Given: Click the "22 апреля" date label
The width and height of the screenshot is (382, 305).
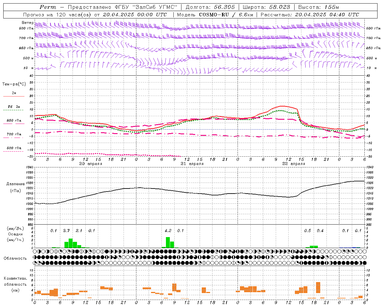Looking at the screenshot, I should (294, 164).
